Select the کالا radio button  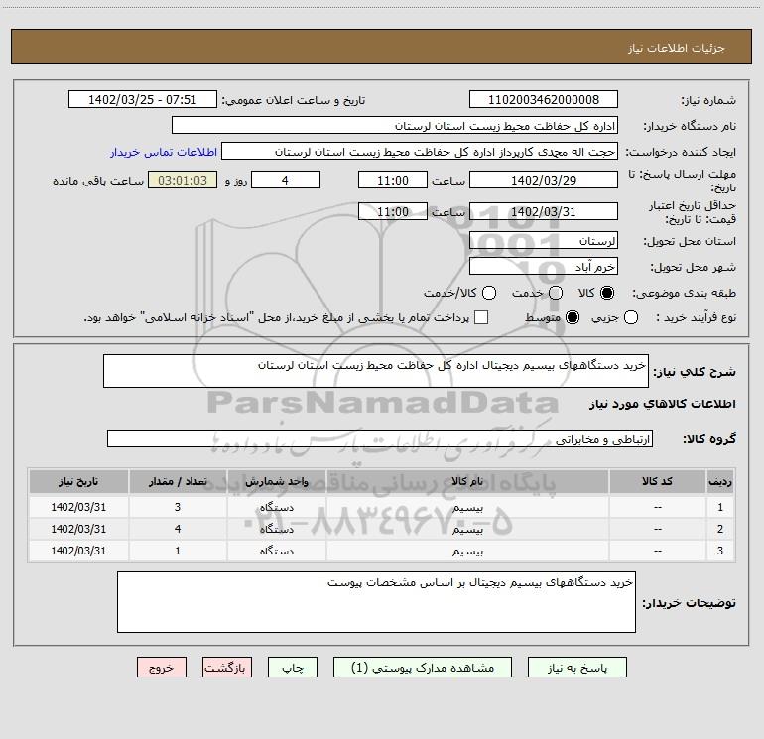pos(607,293)
